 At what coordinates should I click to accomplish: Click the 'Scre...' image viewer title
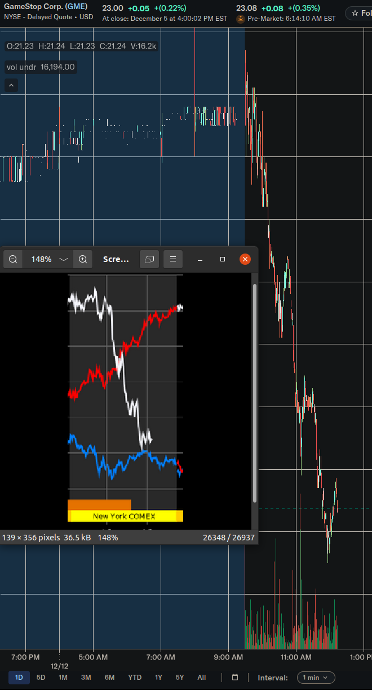point(116,259)
